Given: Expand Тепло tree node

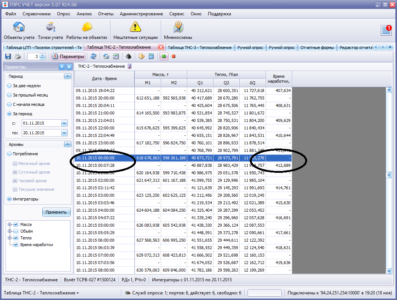Looking at the screenshot, I should [x=10, y=238].
